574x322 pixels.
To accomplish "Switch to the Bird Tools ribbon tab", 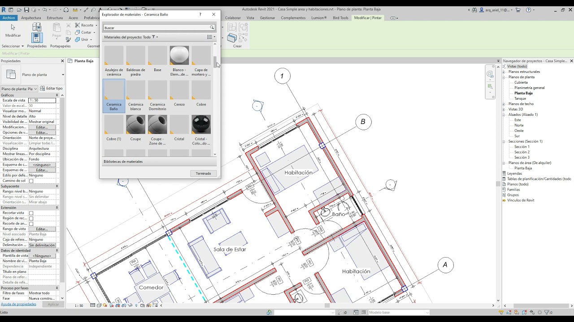I will point(340,18).
